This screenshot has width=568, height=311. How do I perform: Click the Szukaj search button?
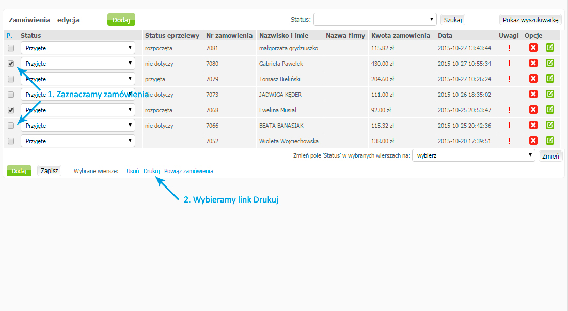coord(453,20)
